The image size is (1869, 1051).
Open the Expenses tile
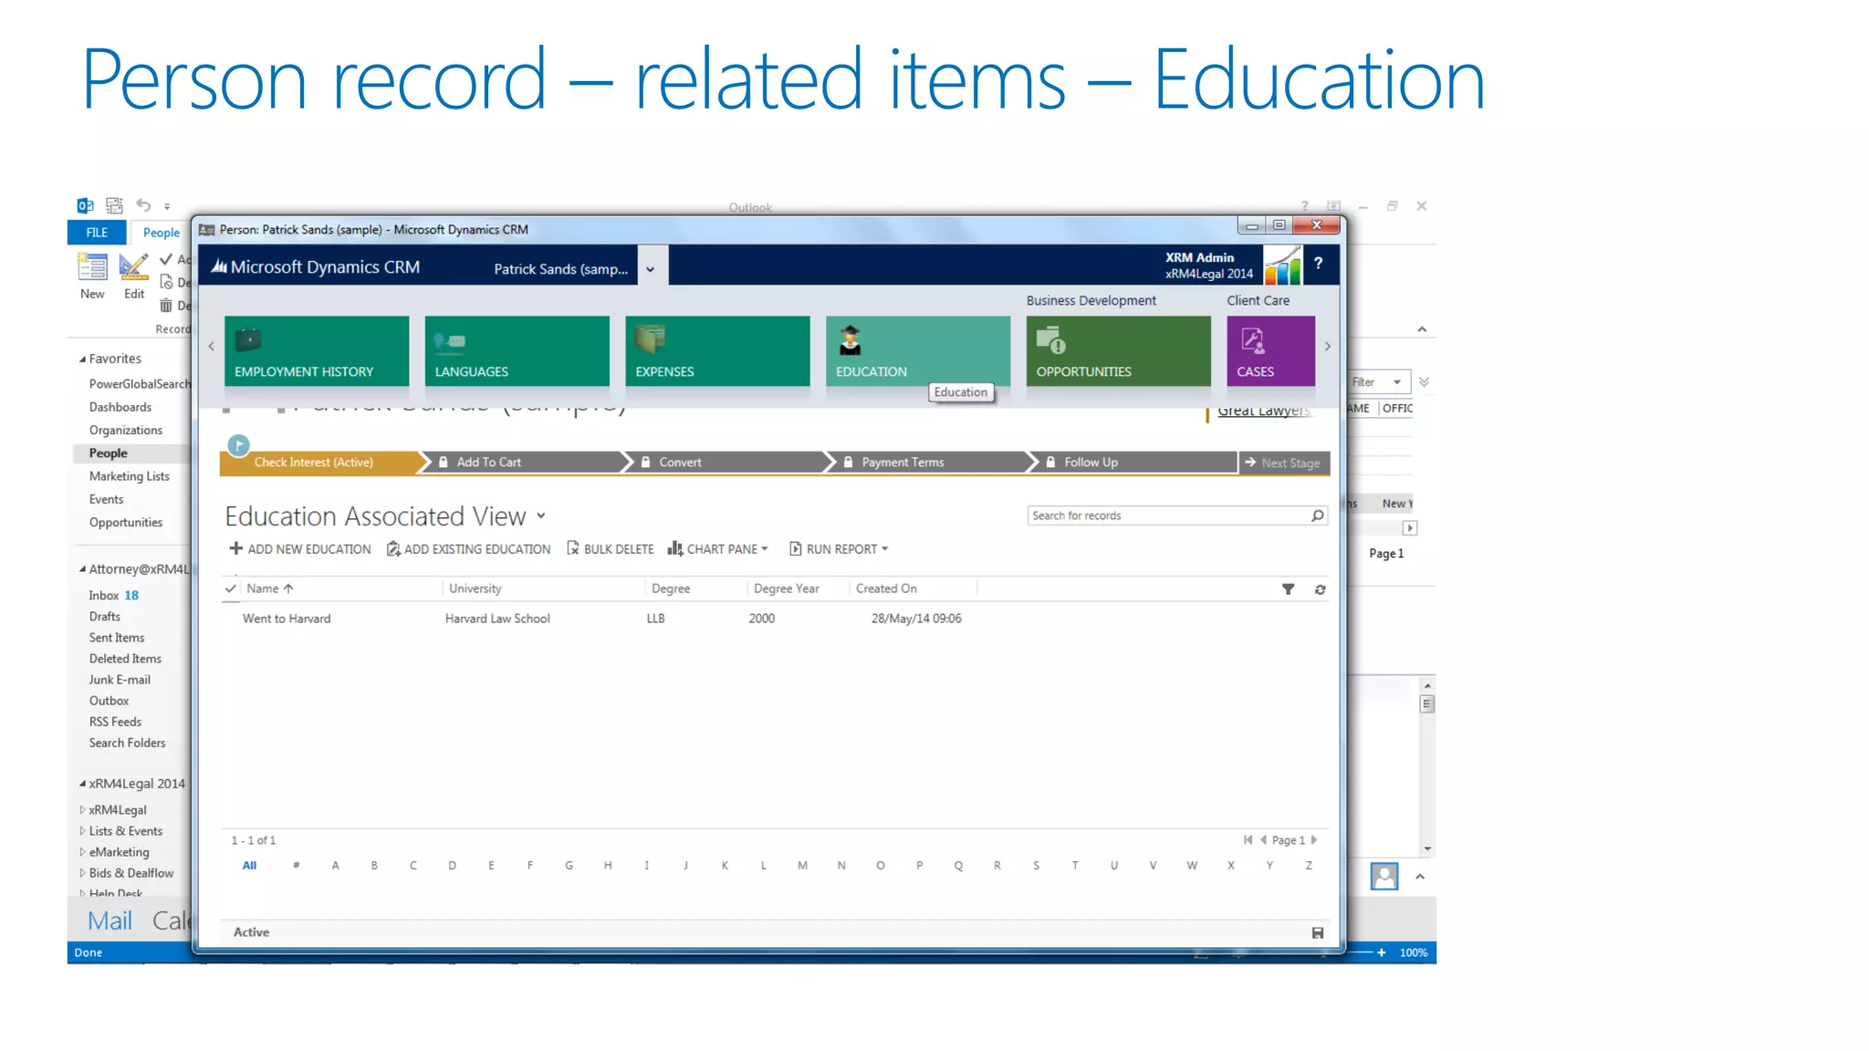click(717, 350)
